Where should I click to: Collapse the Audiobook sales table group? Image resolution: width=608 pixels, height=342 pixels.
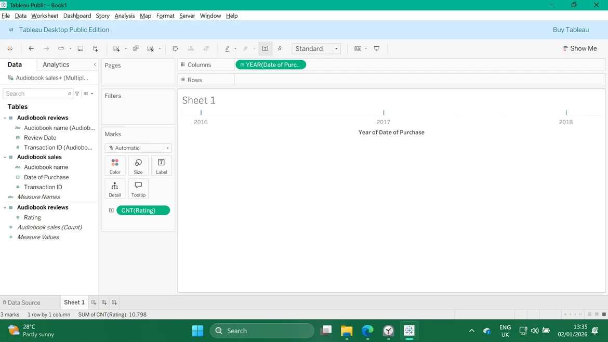point(5,157)
